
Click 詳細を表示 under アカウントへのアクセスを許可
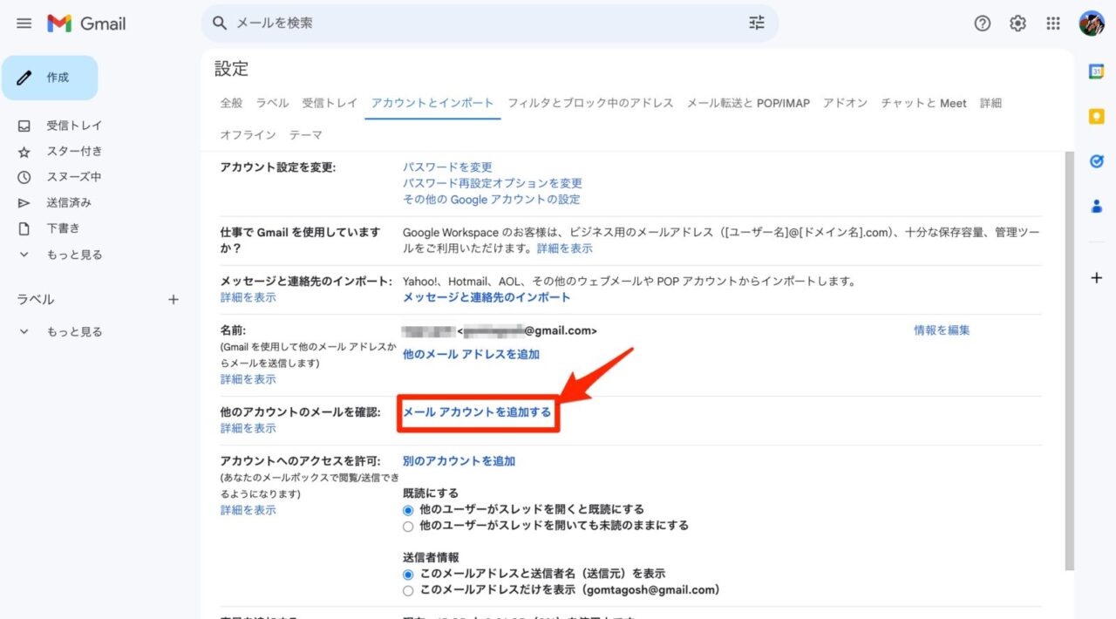pyautogui.click(x=248, y=510)
